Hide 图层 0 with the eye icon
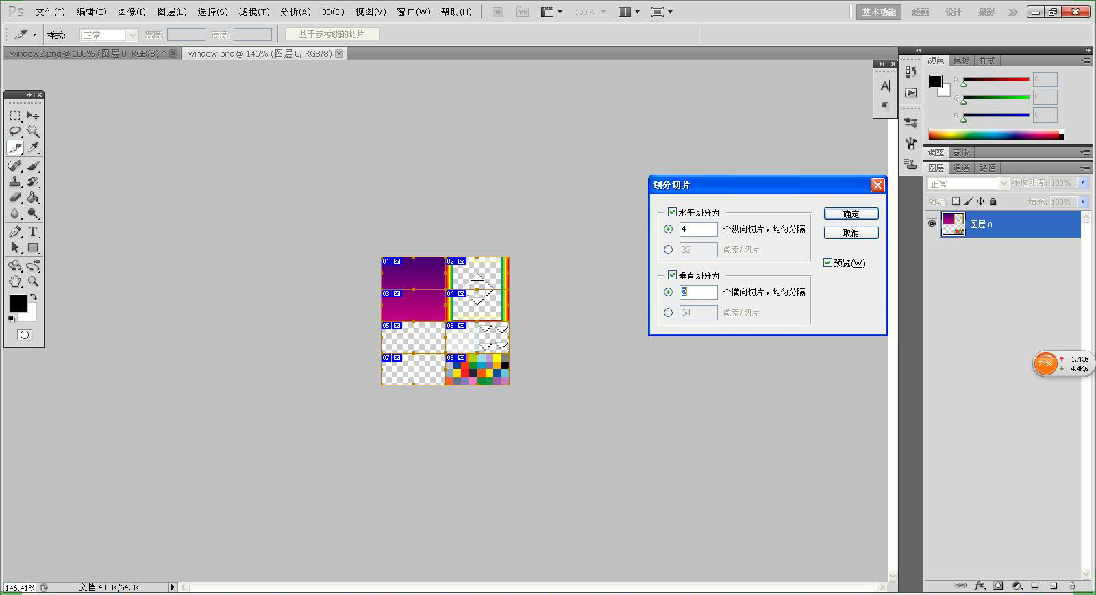1096x595 pixels. pos(932,224)
